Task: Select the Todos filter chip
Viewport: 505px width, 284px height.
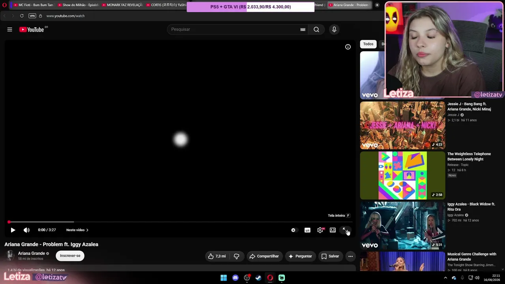Action: coord(368,44)
